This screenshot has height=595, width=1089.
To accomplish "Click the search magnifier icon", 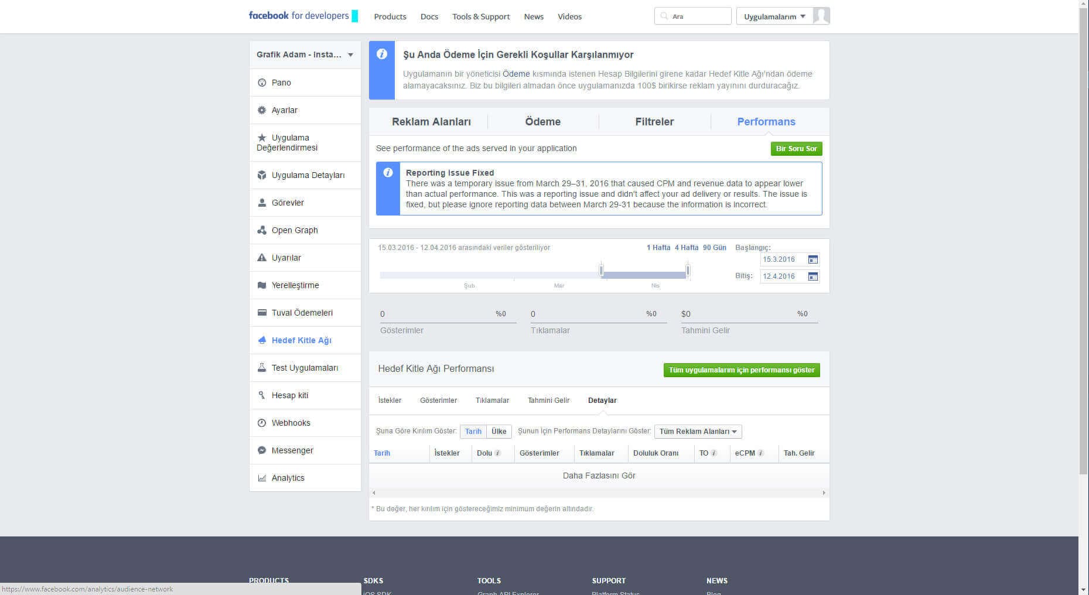I will click(x=664, y=16).
